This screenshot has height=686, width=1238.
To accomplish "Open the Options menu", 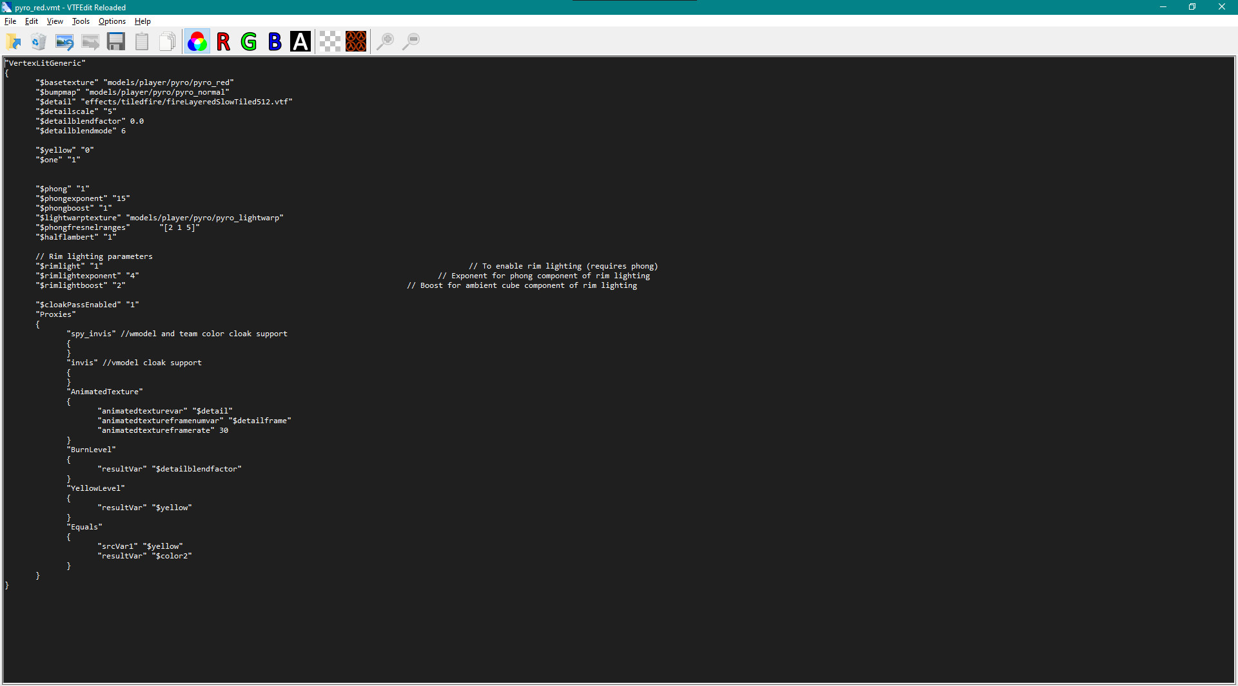I will pos(111,21).
